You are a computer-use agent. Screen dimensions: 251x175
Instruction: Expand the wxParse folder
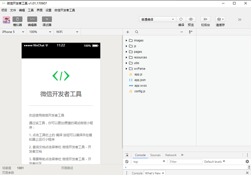pos(126,69)
